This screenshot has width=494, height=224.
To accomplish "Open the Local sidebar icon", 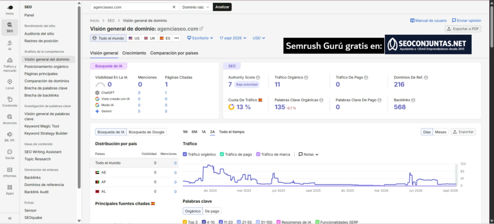I will [x=10, y=84].
